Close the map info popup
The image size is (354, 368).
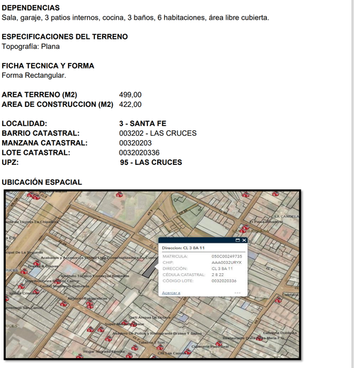pos(244,240)
